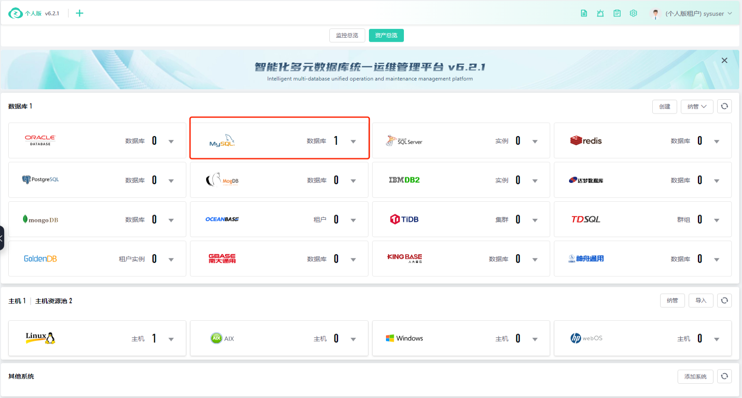
Task: Expand the TDSQL card dropdown arrow
Action: (x=717, y=221)
